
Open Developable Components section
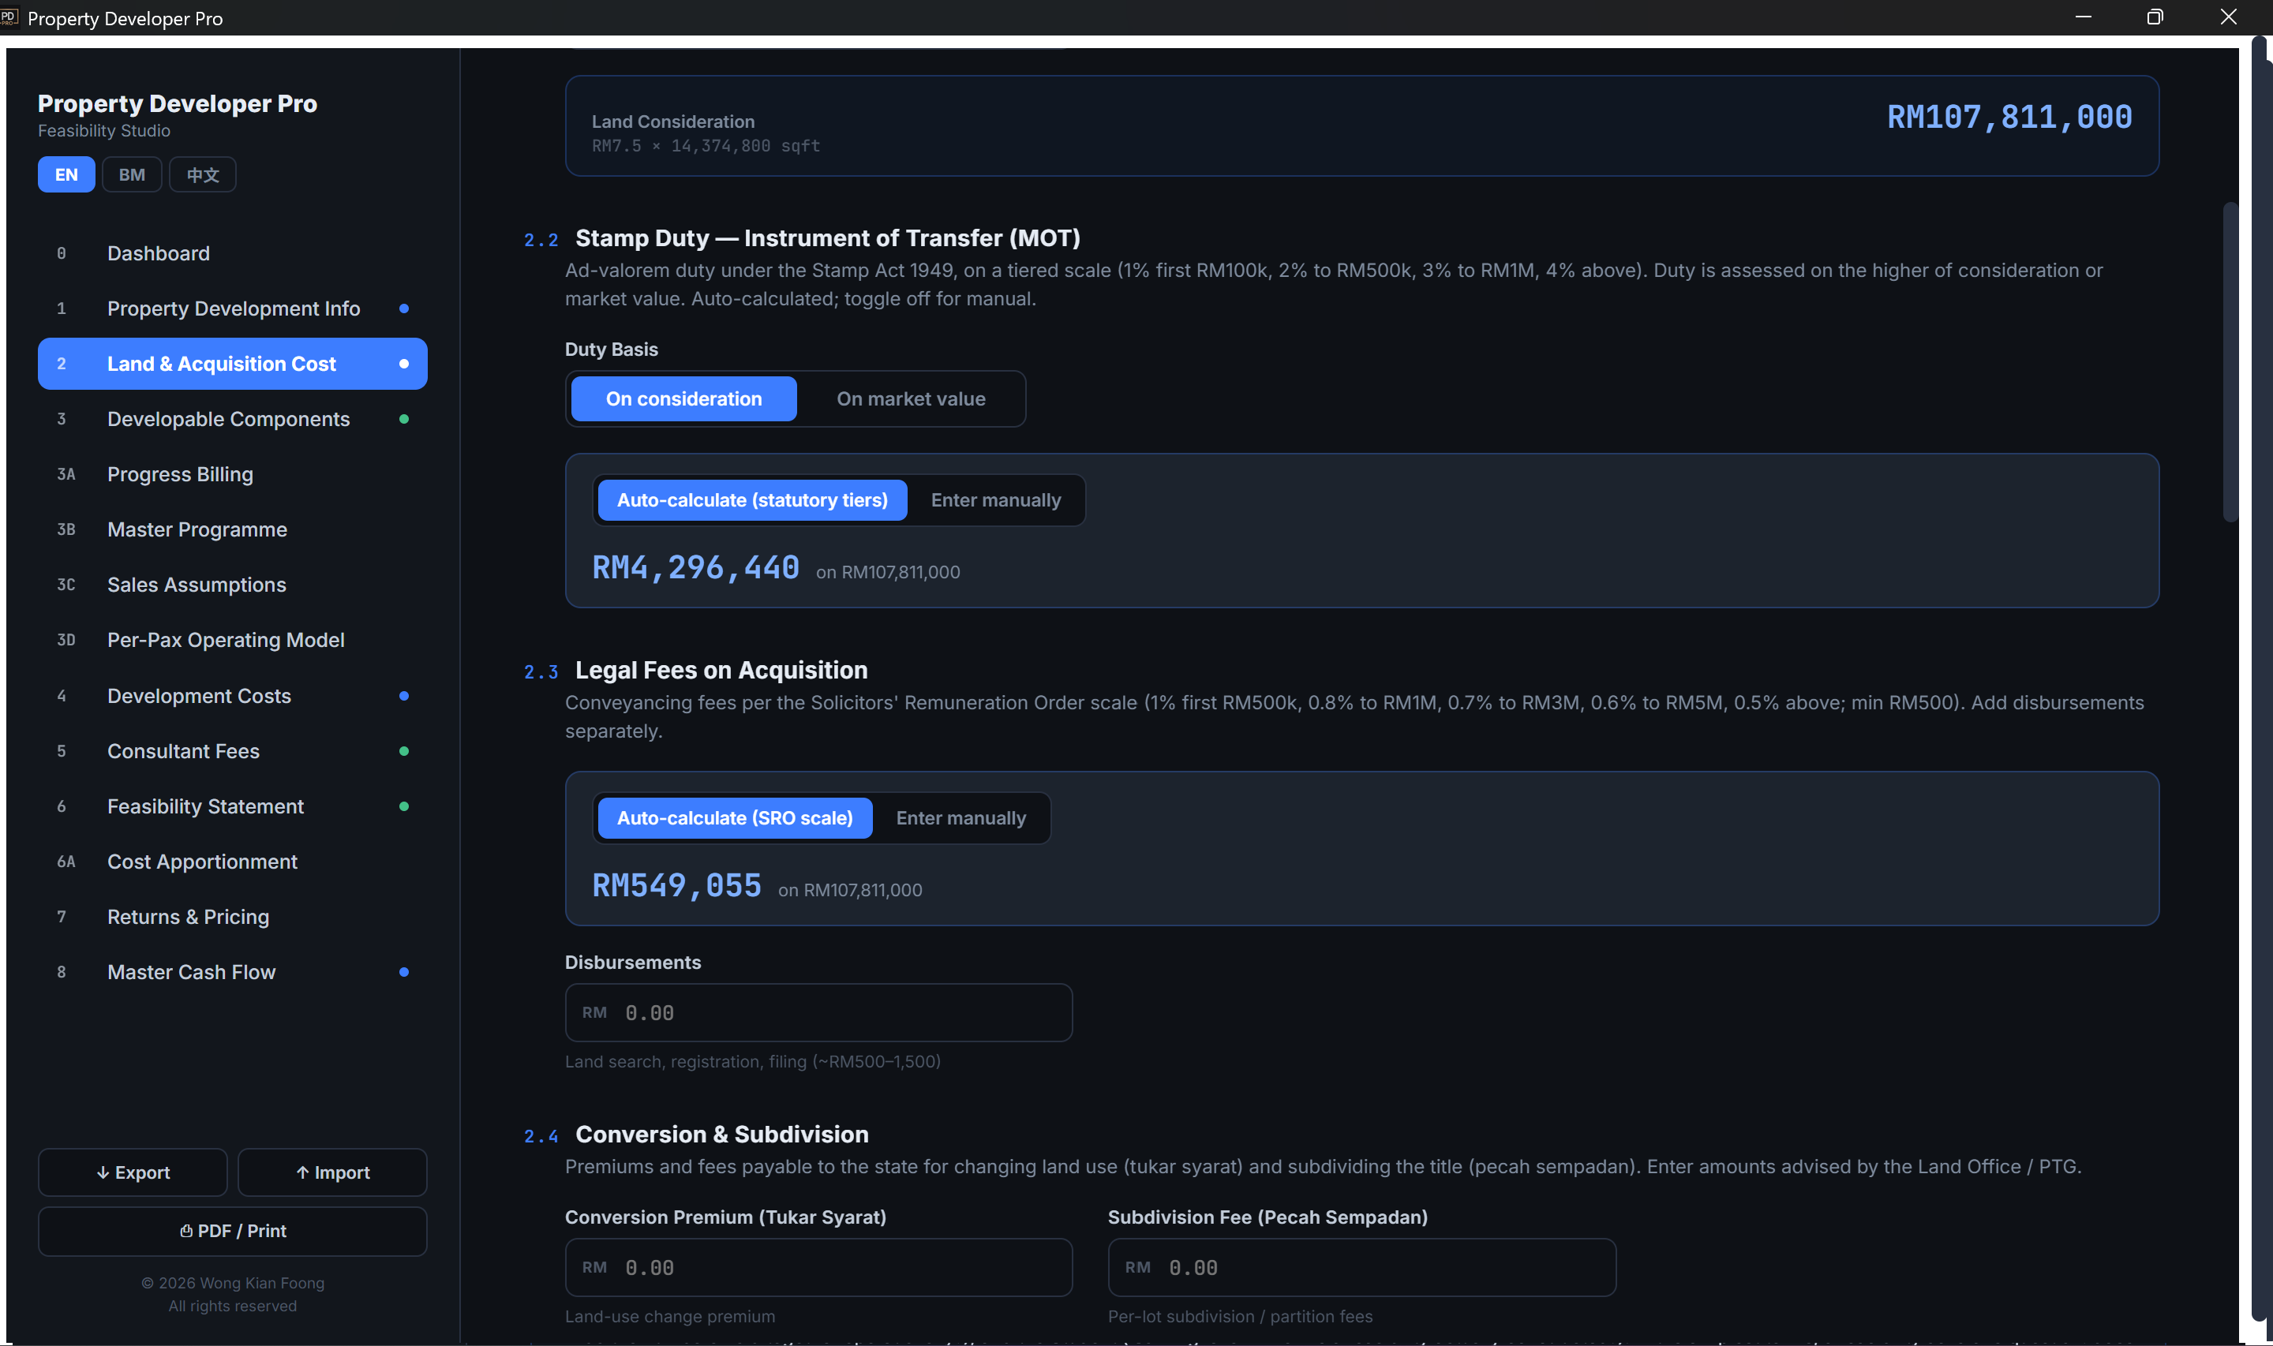pos(232,419)
